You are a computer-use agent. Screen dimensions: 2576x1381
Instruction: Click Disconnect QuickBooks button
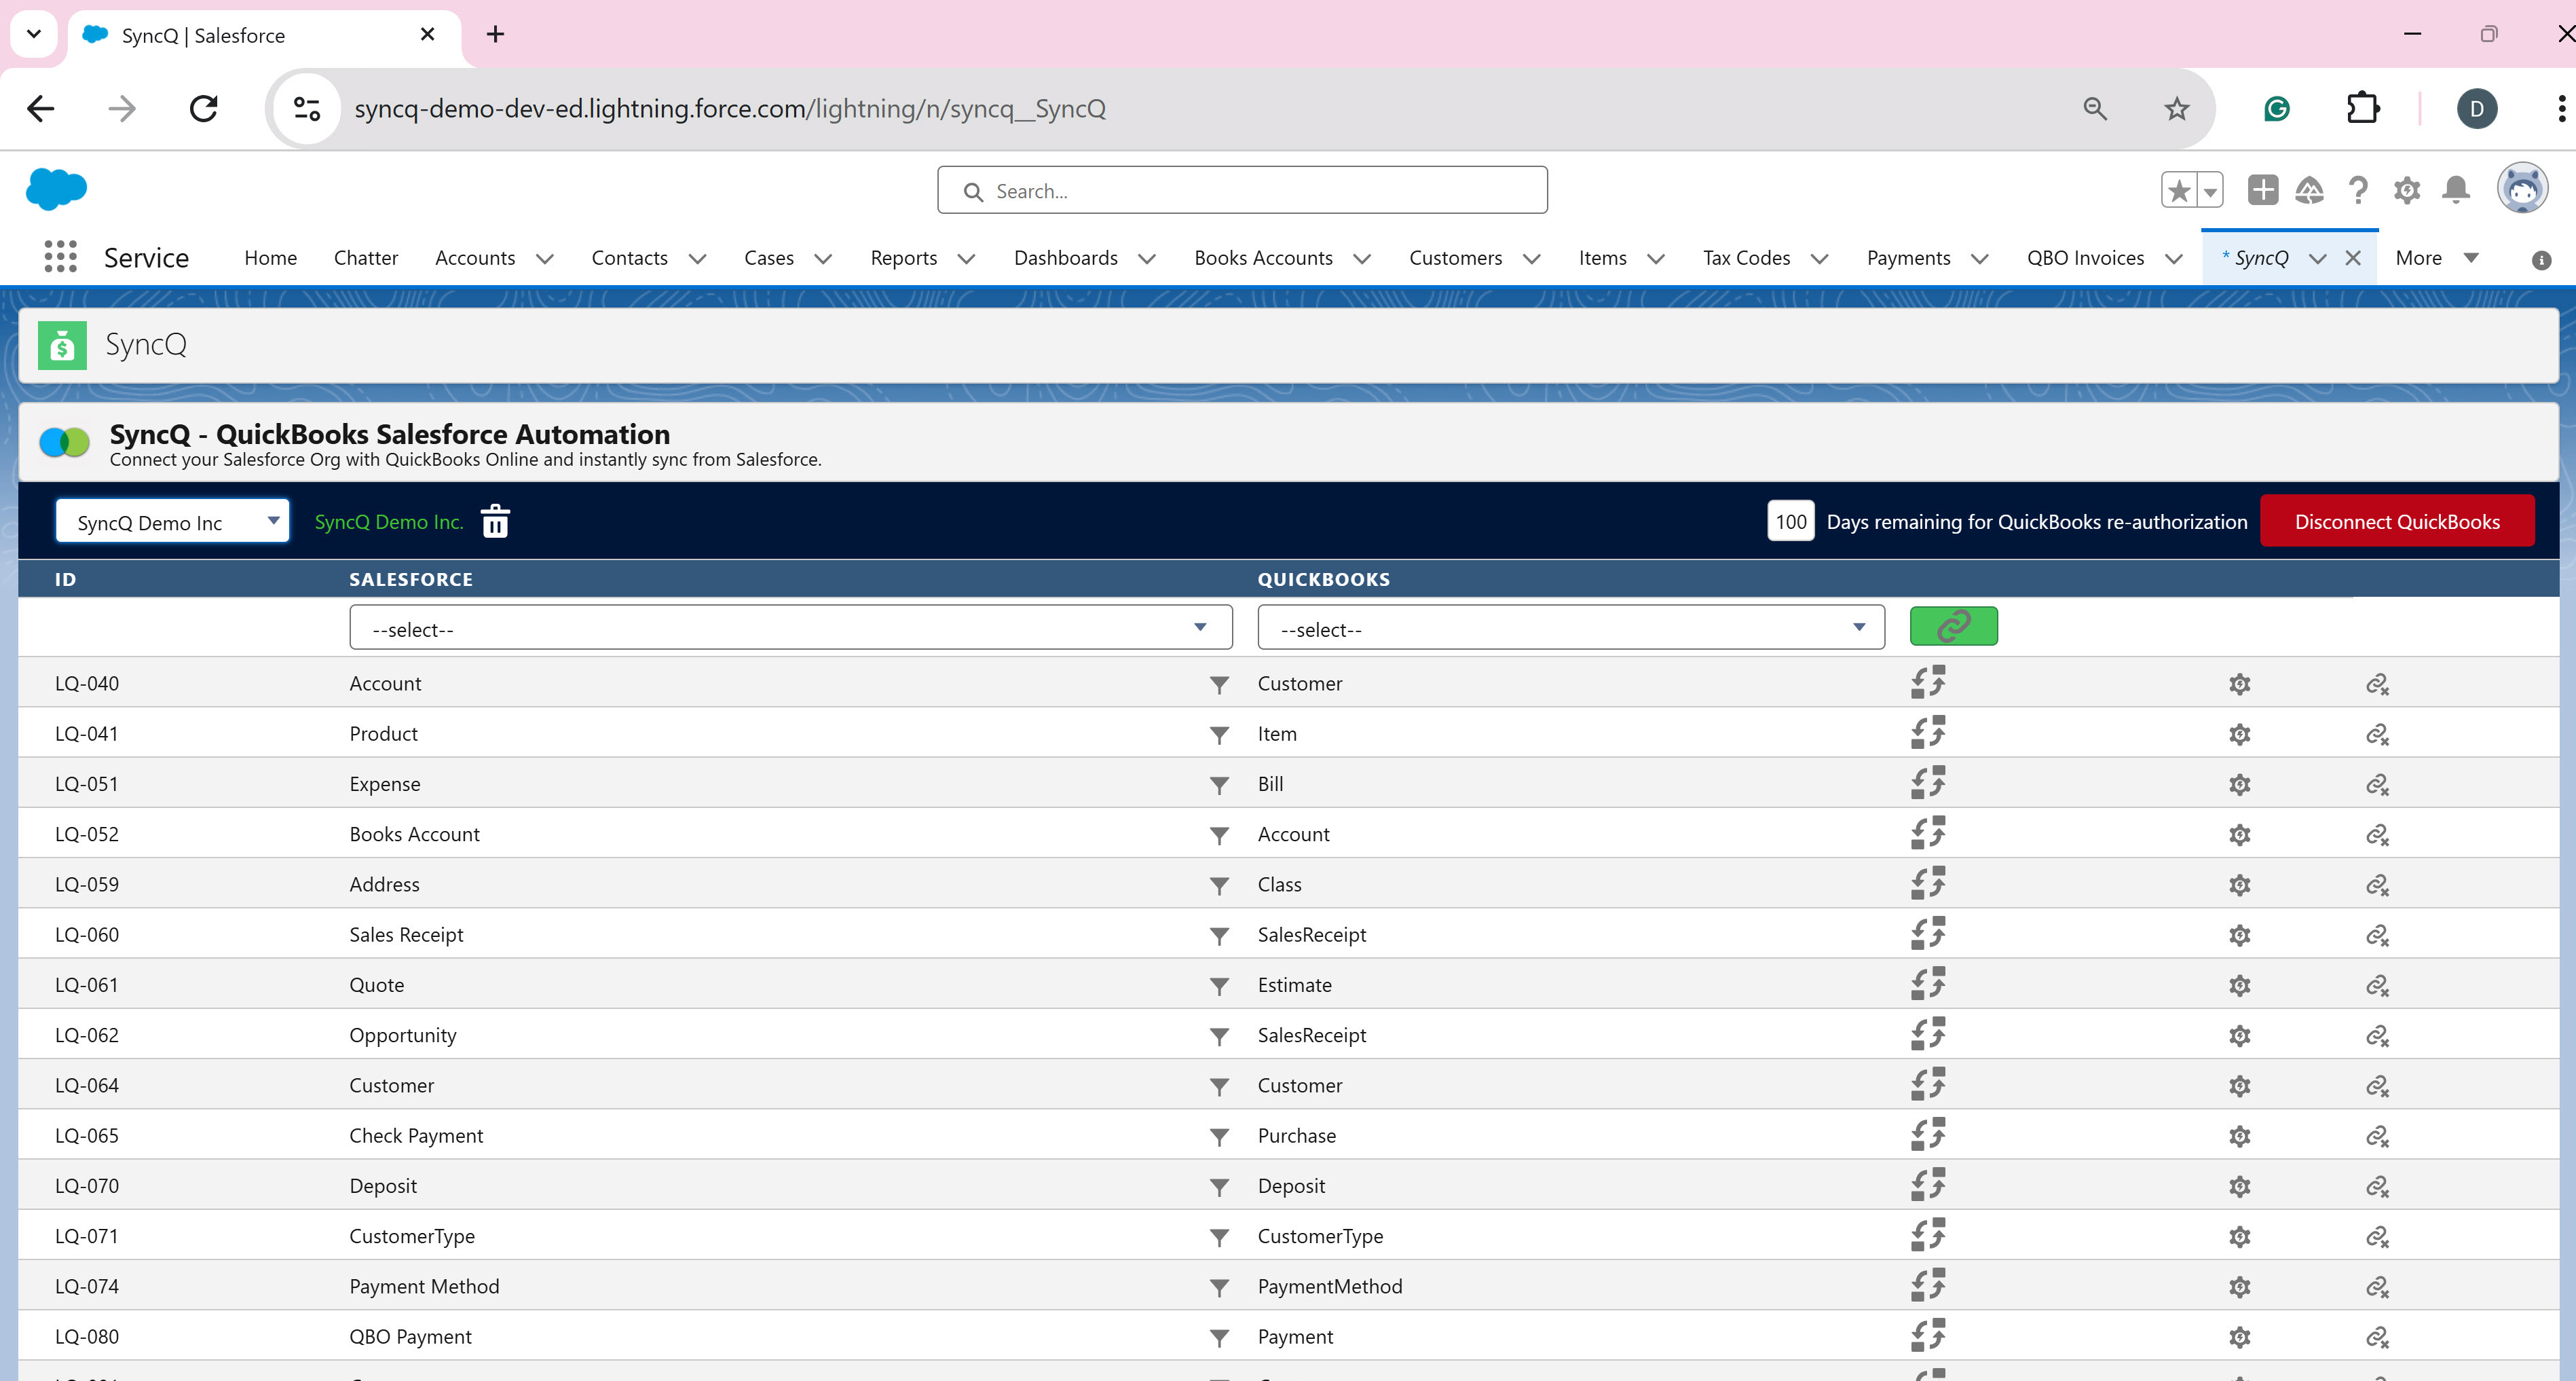click(x=2396, y=521)
